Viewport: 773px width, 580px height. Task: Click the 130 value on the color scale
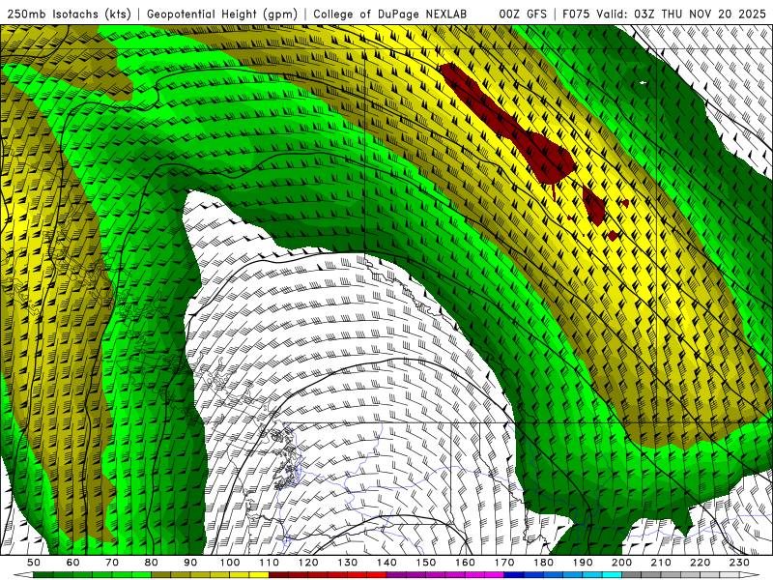(x=348, y=563)
